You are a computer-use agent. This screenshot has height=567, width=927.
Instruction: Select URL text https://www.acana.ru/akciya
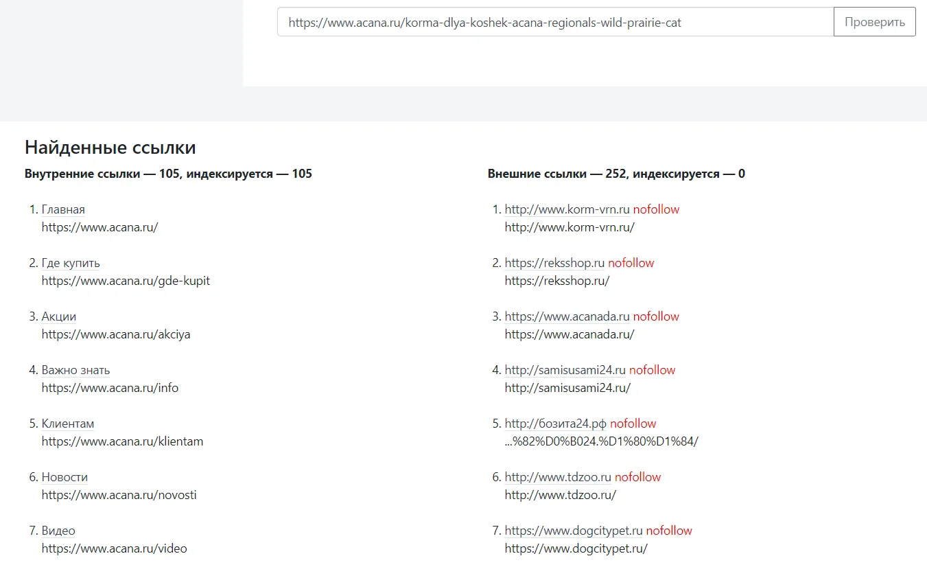pyautogui.click(x=116, y=334)
